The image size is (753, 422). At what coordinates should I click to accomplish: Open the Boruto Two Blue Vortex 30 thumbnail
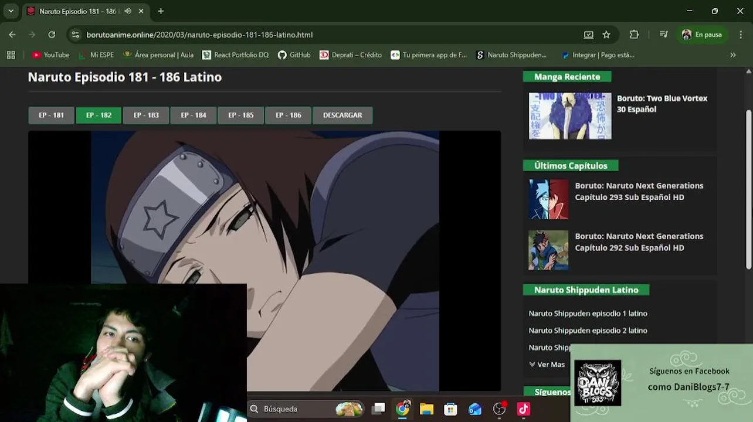570,116
